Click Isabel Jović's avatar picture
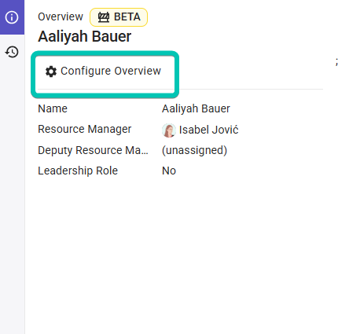This screenshot has height=334, width=338. pos(168,130)
